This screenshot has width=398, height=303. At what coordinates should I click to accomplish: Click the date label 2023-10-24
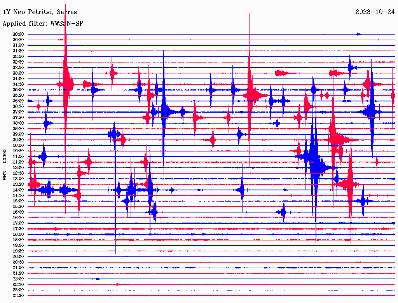[x=375, y=12]
